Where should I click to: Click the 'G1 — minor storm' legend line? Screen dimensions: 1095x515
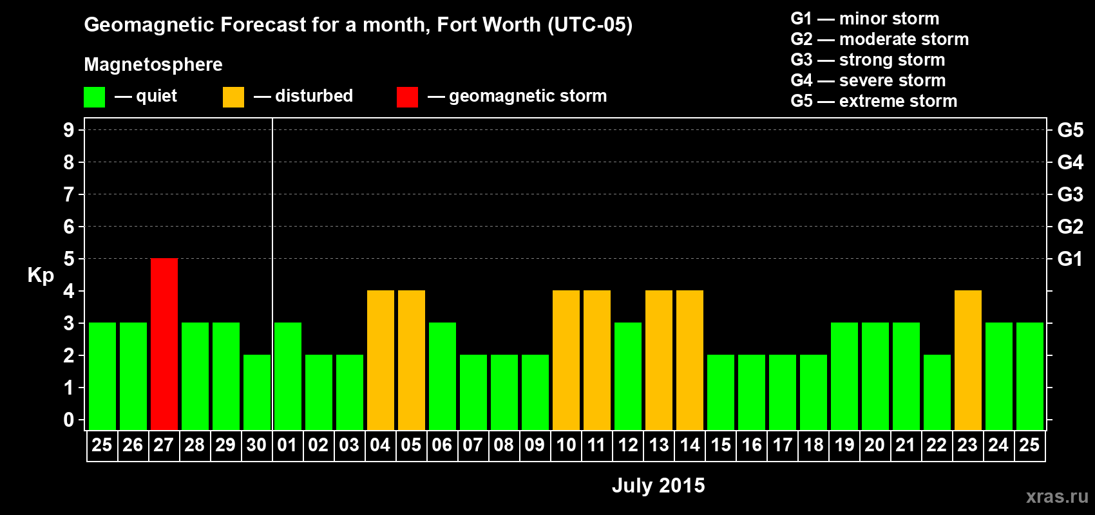865,19
